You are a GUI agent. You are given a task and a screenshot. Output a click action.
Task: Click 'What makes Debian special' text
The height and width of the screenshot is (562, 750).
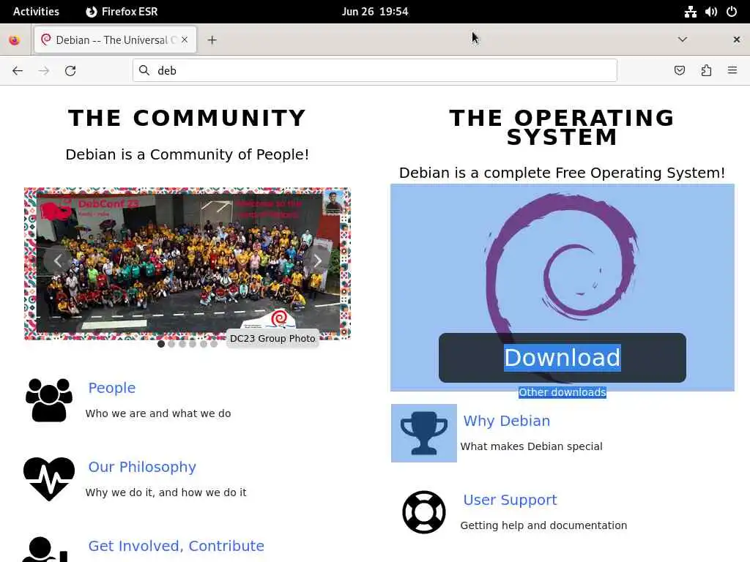[532, 446]
